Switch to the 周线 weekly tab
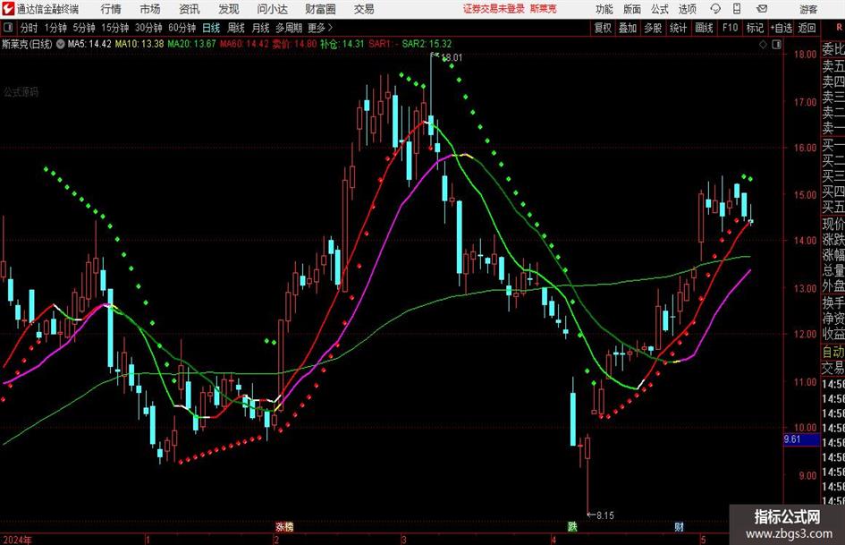This screenshot has width=845, height=545. pyautogui.click(x=236, y=28)
